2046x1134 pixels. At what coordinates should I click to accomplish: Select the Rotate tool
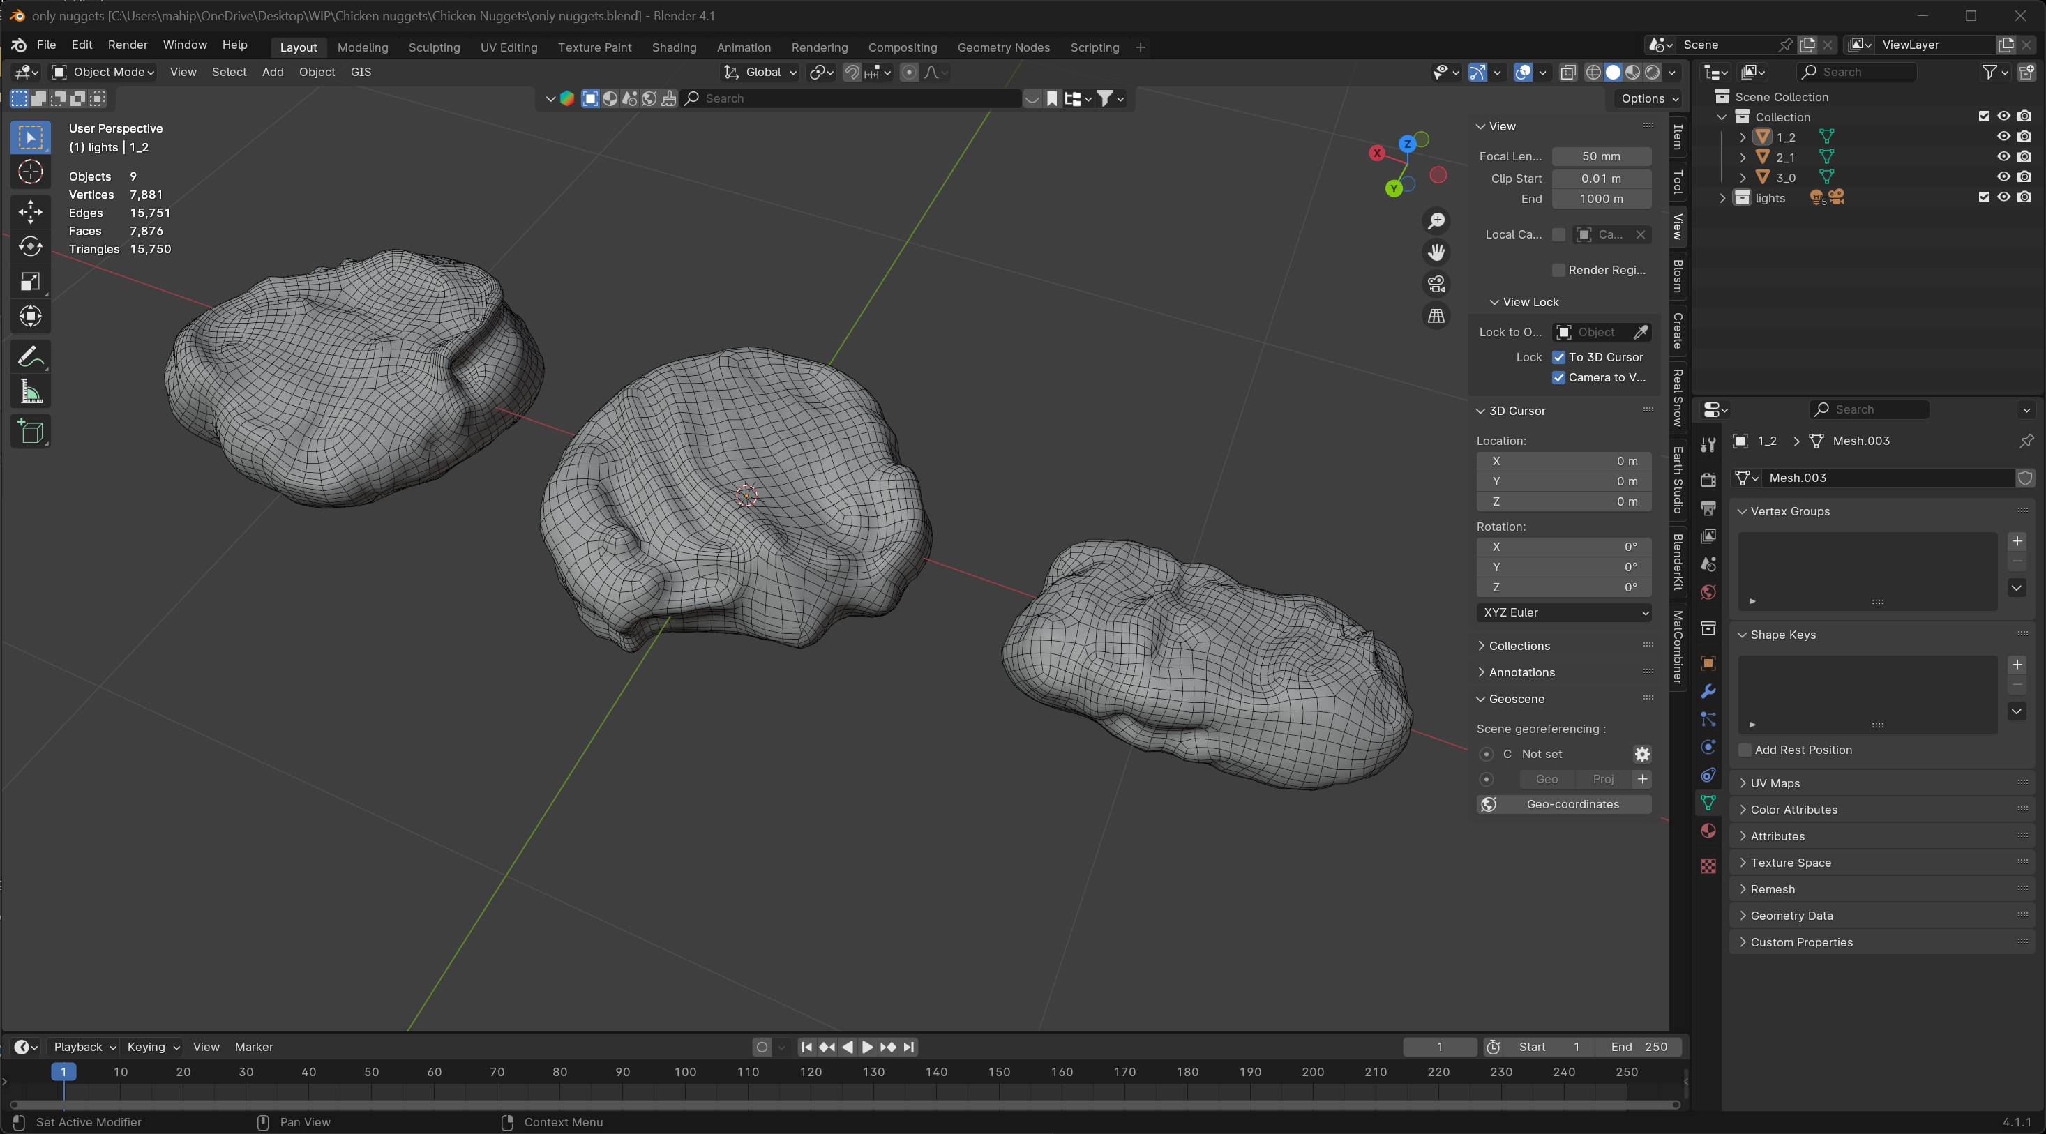(x=30, y=247)
